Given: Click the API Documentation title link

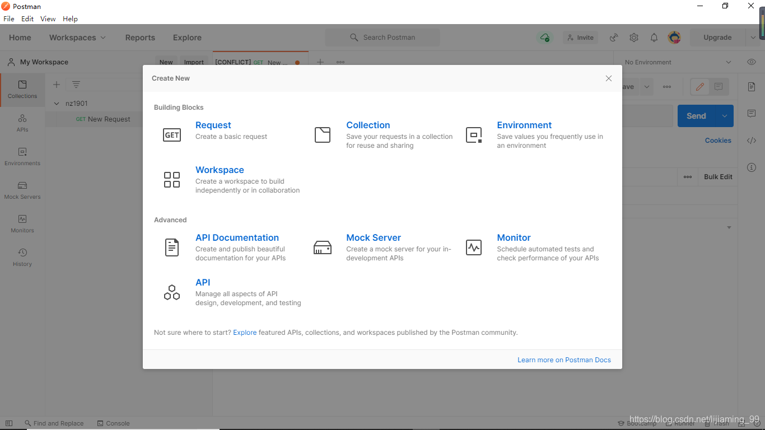Looking at the screenshot, I should (x=237, y=238).
